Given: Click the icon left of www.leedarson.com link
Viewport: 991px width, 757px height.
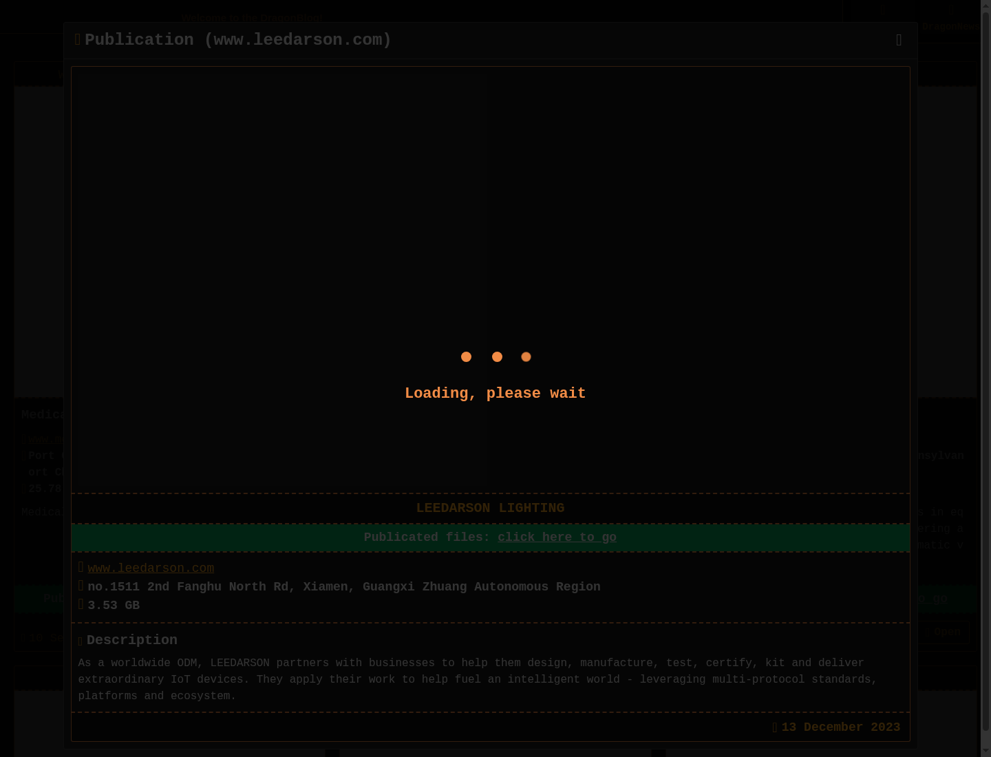Looking at the screenshot, I should click(x=81, y=567).
